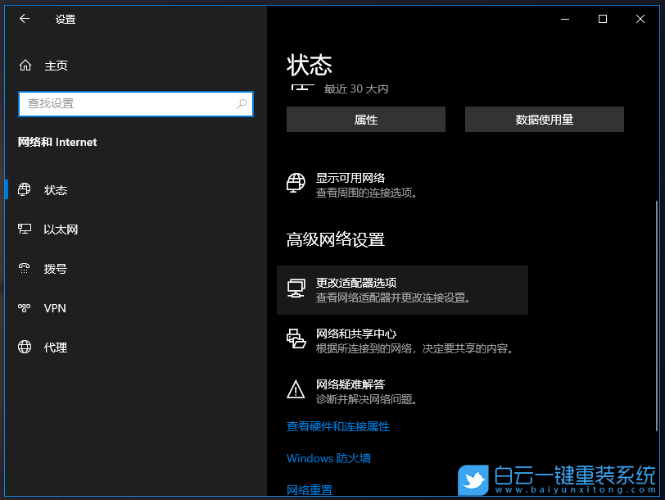Open the 代理 section from sidebar
Screen dimensions: 665x500
55,347
